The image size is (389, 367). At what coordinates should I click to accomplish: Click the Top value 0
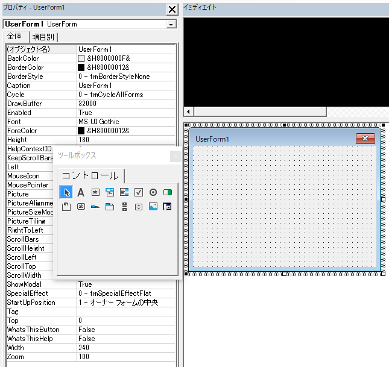point(80,321)
